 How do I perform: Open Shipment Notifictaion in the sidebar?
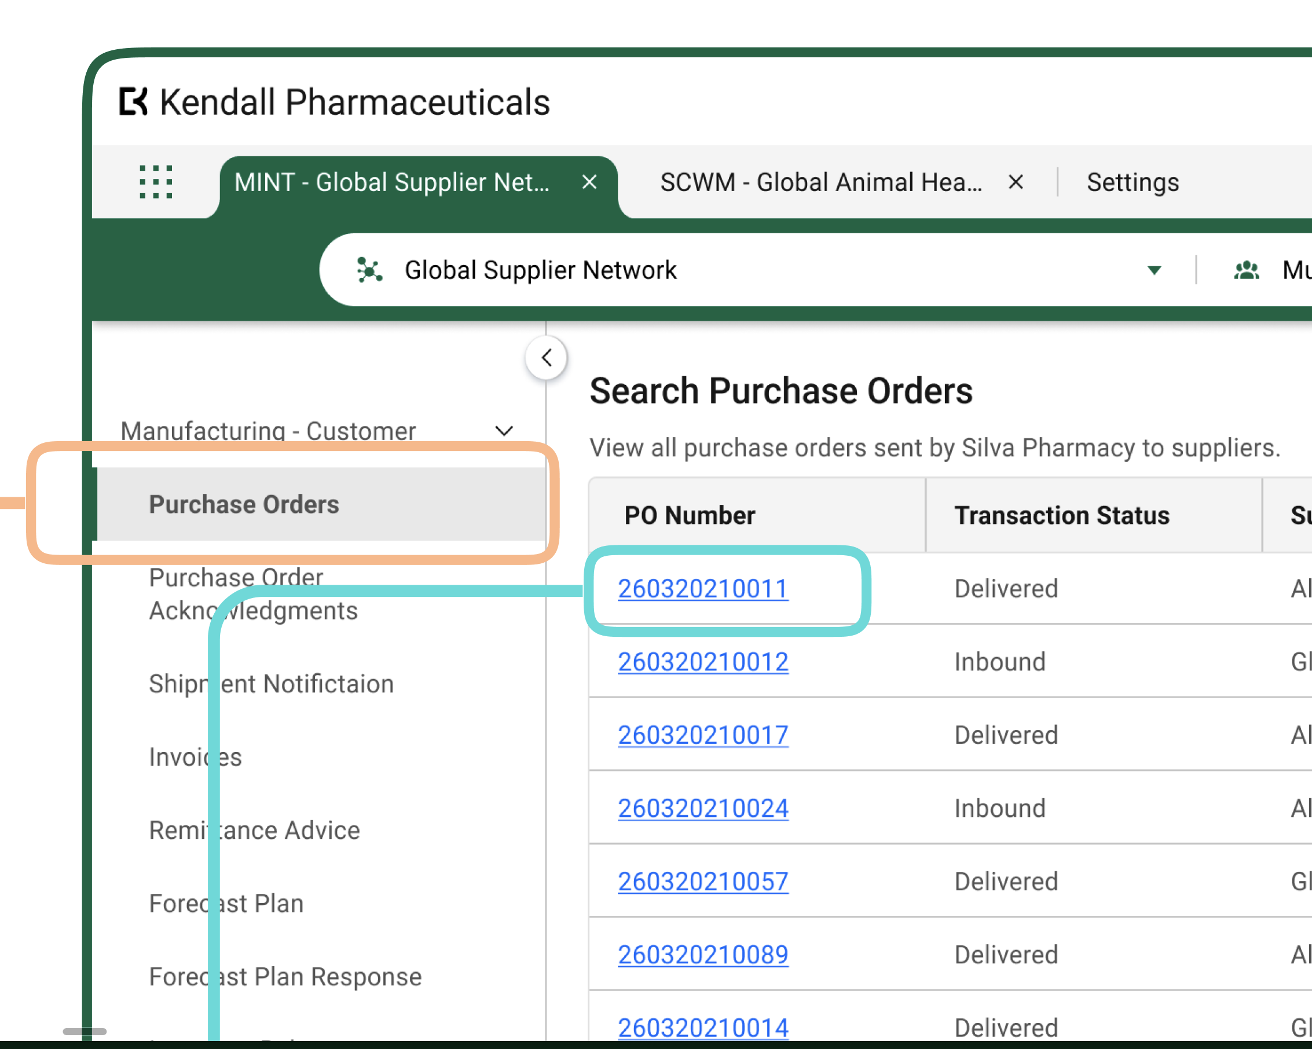272,684
